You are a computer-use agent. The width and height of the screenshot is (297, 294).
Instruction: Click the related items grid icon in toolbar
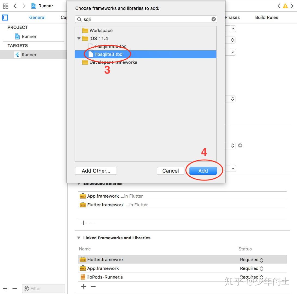point(5,6)
